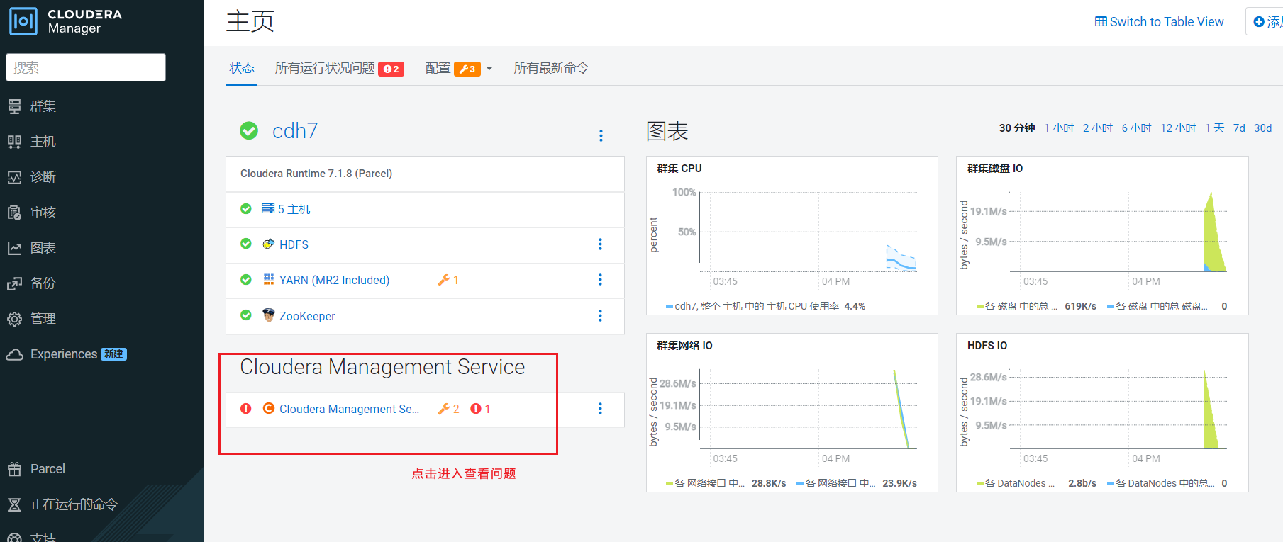Switch to Table View
Image resolution: width=1283 pixels, height=542 pixels.
click(x=1160, y=21)
